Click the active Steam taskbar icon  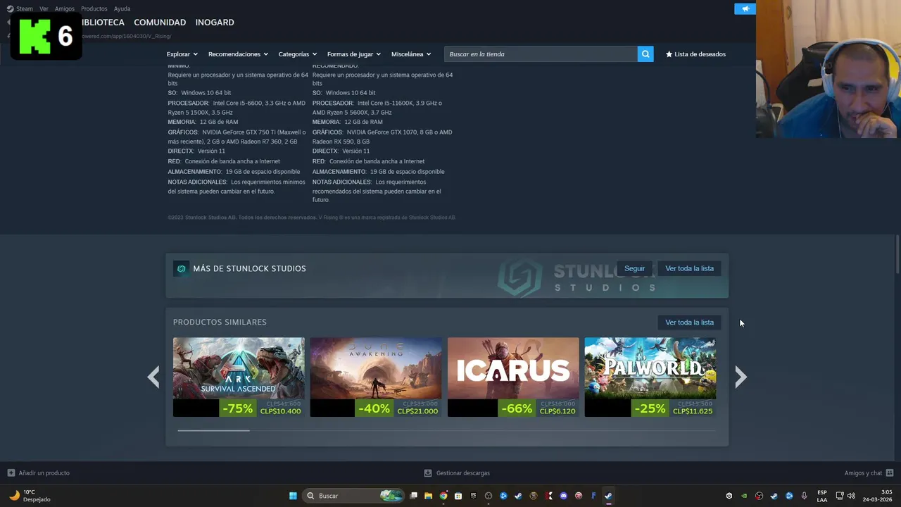[608, 496]
